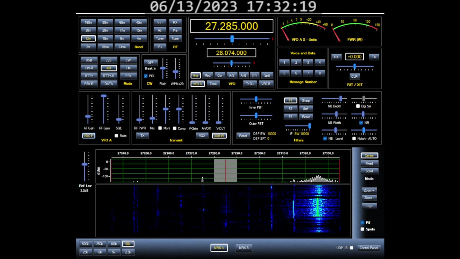Set span to 500k

point(85,244)
